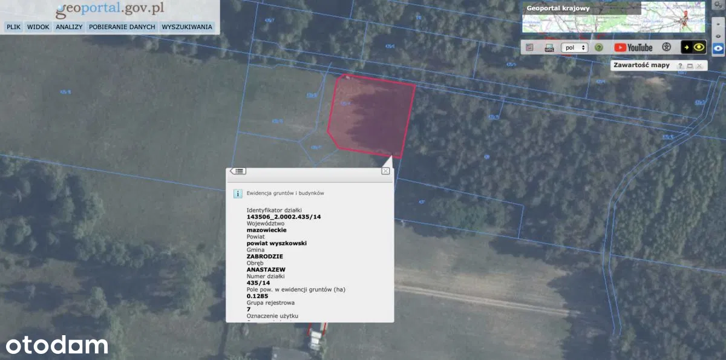Open the YouTube channel button
This screenshot has height=360, width=726.
point(633,47)
